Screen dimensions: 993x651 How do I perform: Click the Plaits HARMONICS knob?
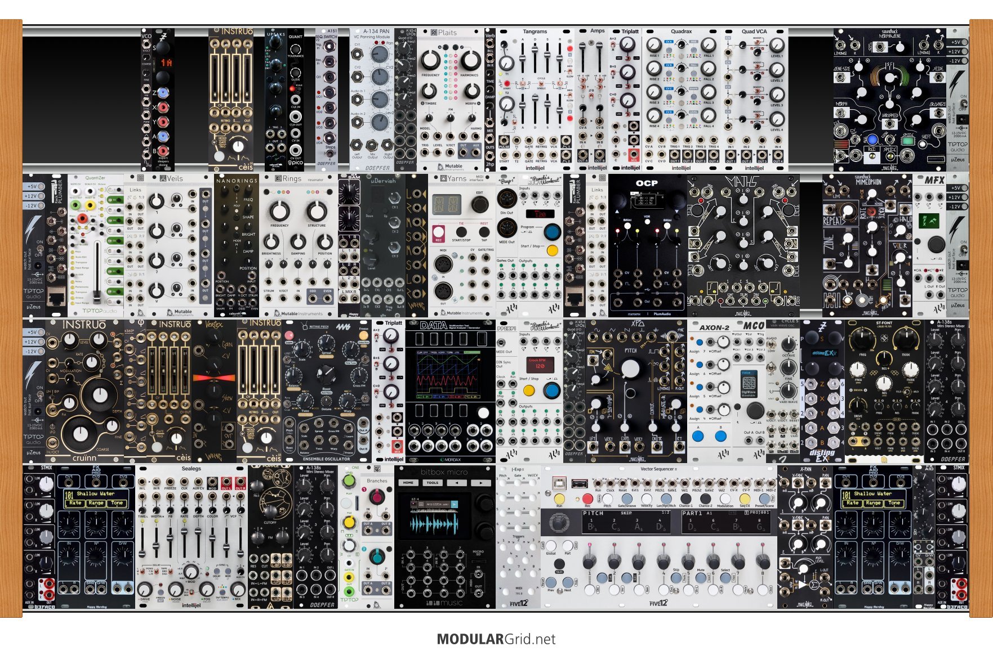(470, 60)
